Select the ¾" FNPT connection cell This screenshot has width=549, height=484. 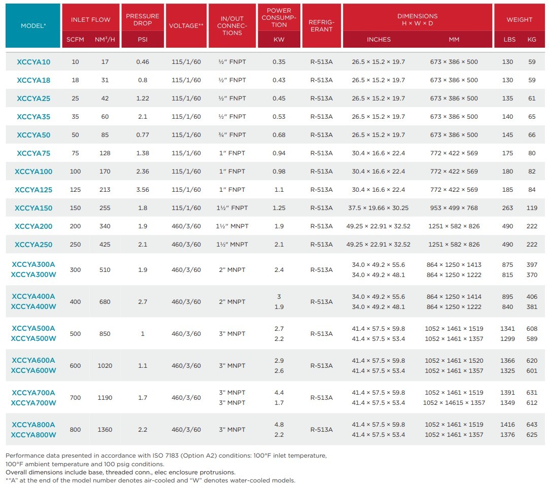tap(232, 135)
